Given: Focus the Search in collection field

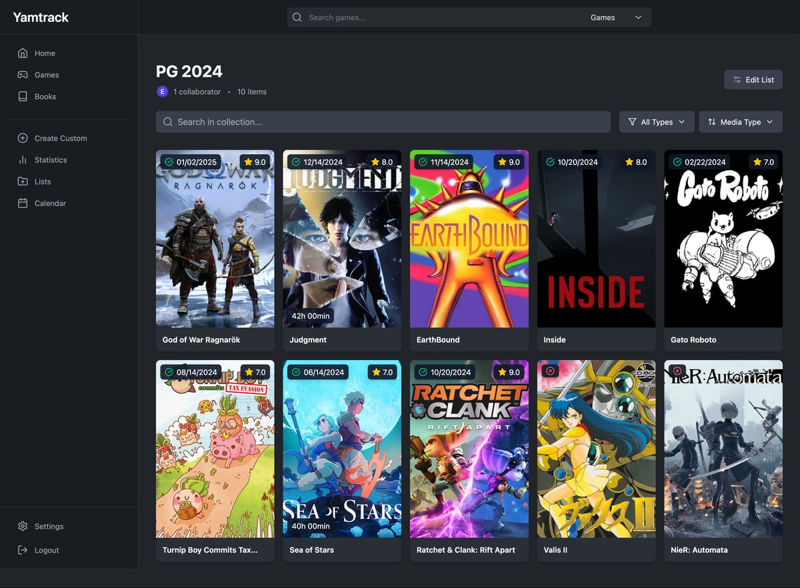Looking at the screenshot, I should [383, 122].
